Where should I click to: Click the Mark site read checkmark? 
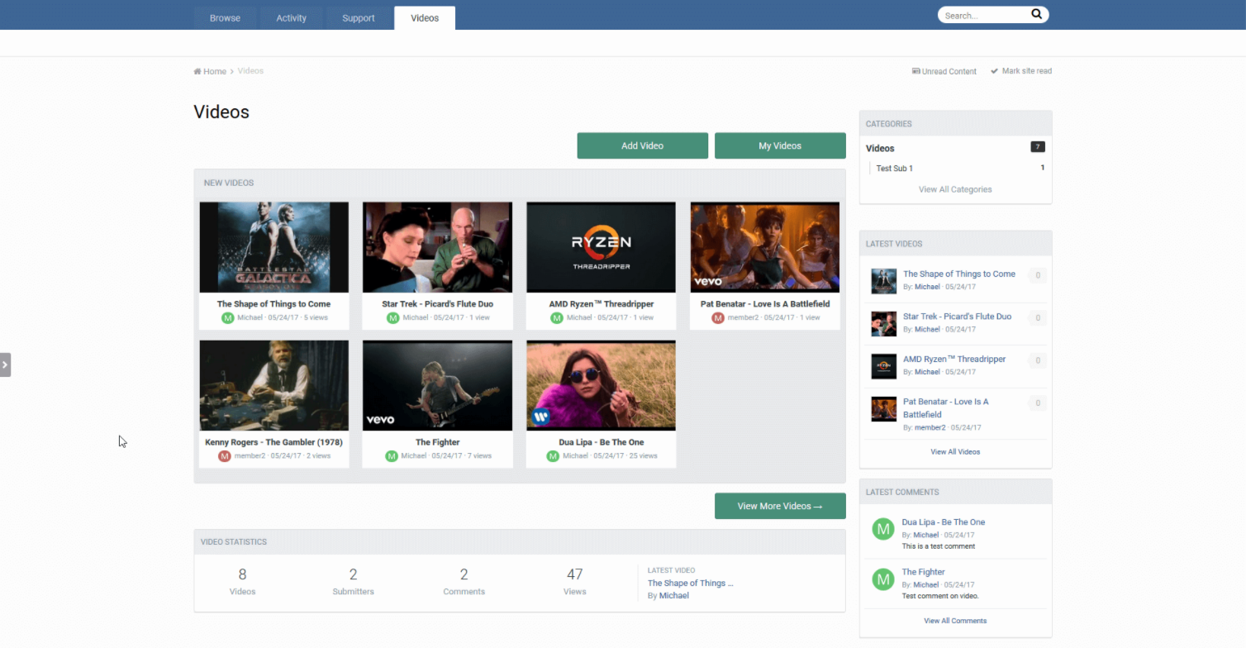click(x=995, y=71)
